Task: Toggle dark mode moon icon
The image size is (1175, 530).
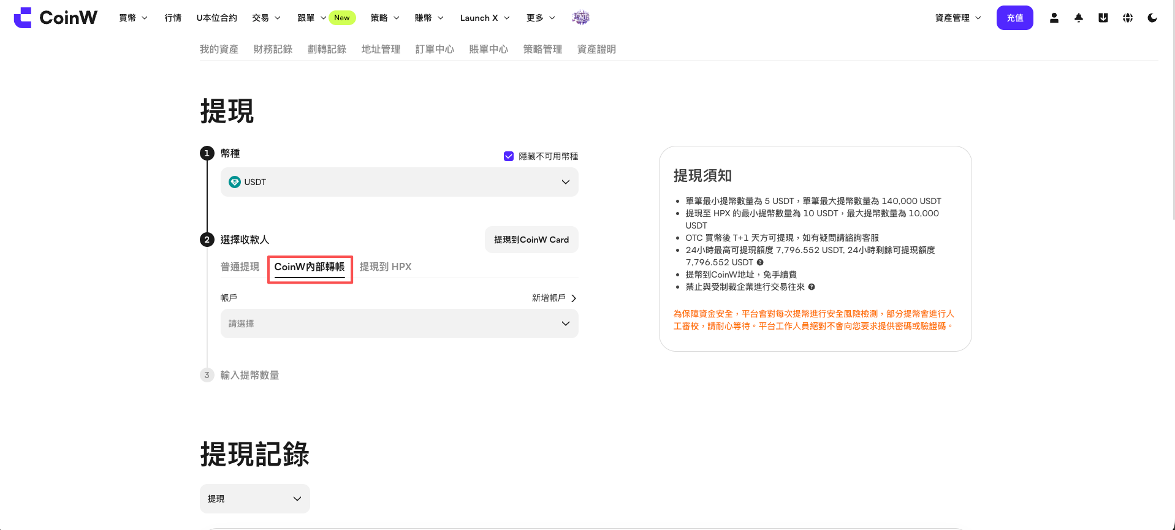Action: pyautogui.click(x=1152, y=18)
